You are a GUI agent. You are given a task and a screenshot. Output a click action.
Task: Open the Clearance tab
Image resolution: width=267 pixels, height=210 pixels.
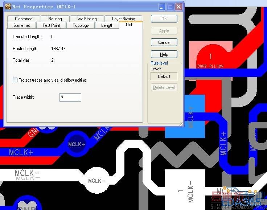pos(24,18)
